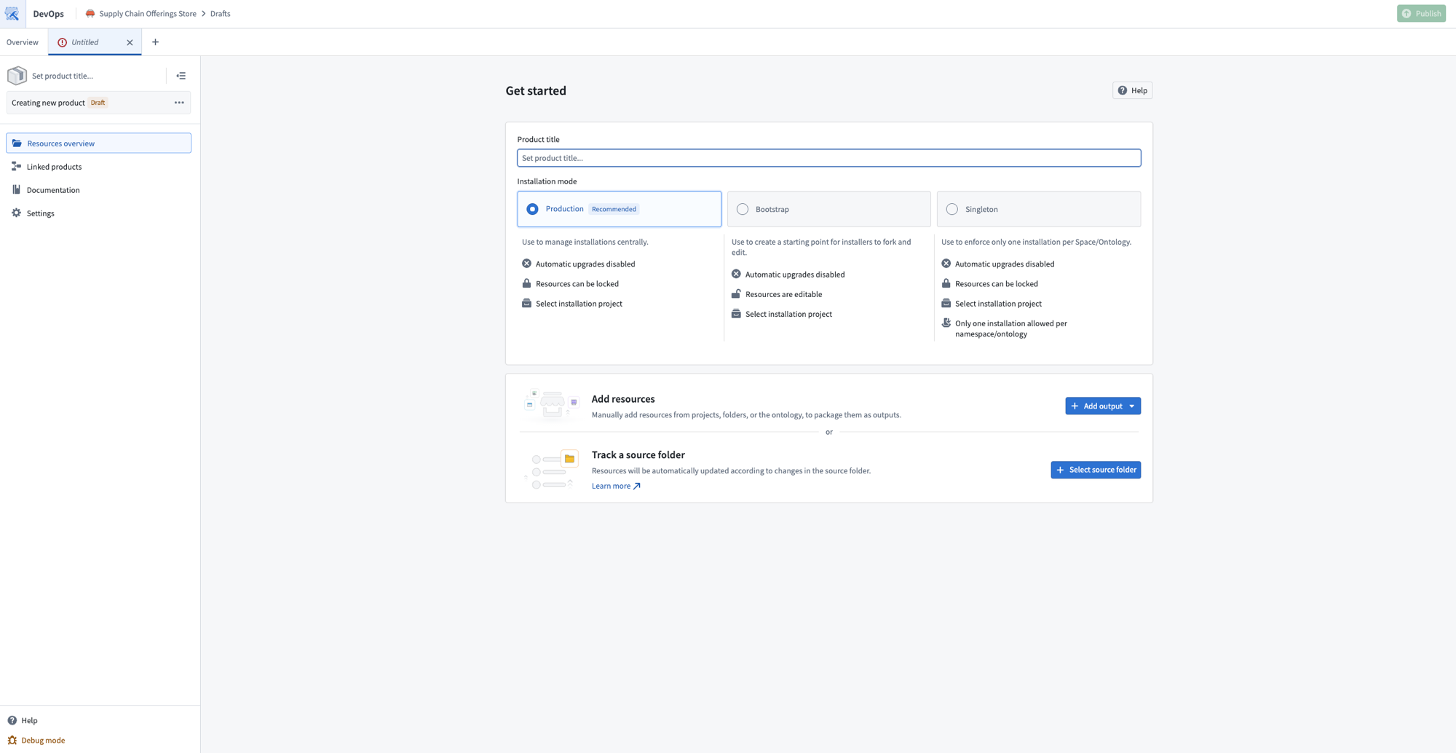This screenshot has width=1456, height=753.
Task: Click the Help question icon at bottom left
Action: click(x=12, y=720)
